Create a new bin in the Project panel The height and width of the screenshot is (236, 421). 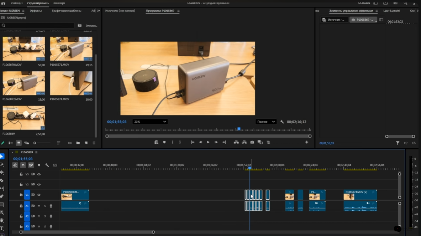(x=78, y=143)
